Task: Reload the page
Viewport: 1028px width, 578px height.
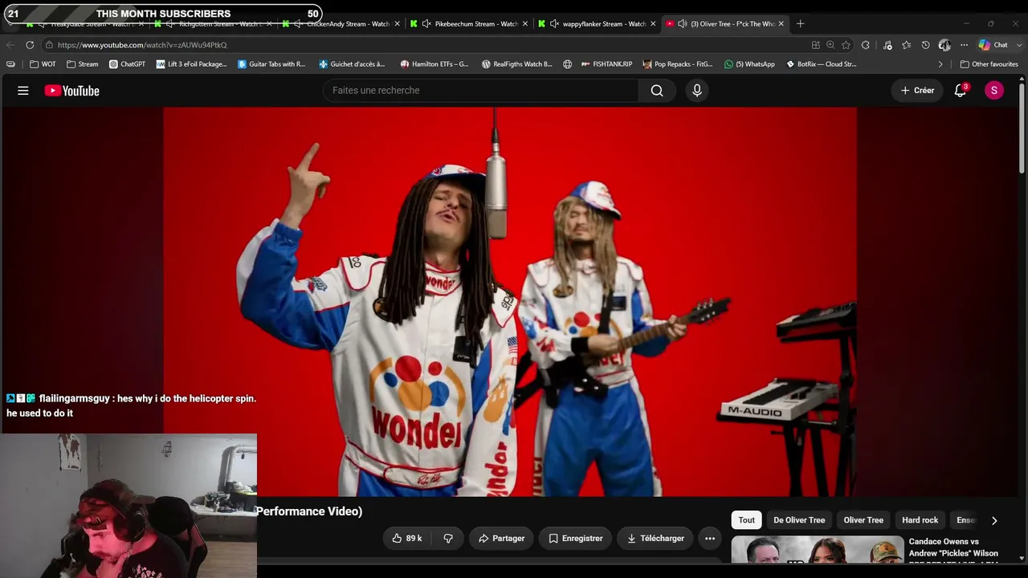Action: tap(30, 45)
